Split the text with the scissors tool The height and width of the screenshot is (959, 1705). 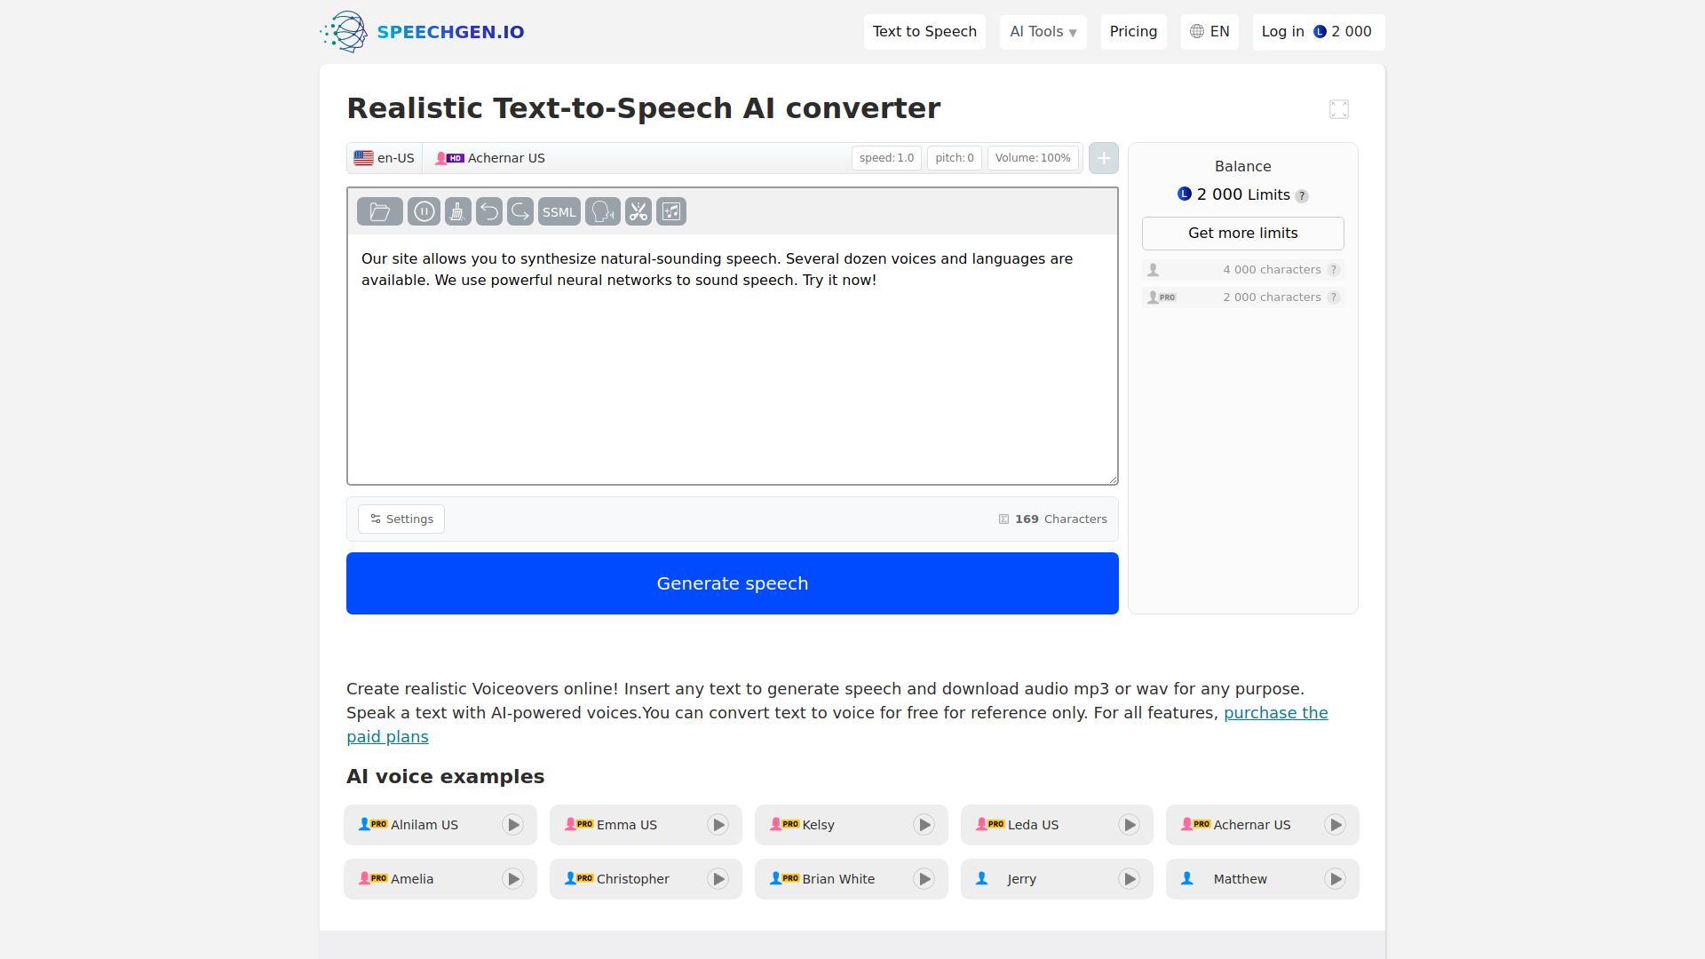click(x=638, y=211)
